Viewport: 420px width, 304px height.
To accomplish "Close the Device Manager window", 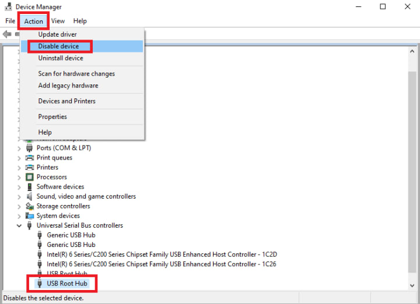I will click(x=407, y=6).
